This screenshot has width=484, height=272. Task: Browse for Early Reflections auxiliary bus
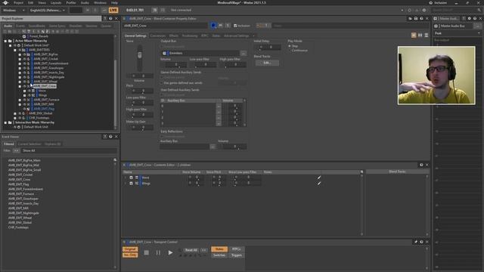click(x=213, y=147)
